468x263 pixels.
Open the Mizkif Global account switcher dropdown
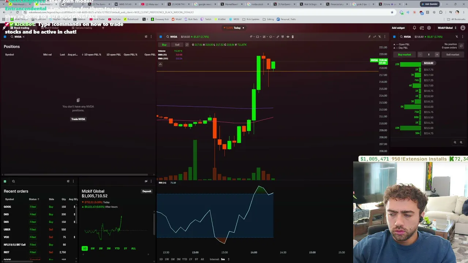point(447,28)
